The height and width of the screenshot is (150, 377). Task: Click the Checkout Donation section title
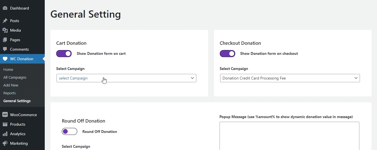[x=240, y=43]
